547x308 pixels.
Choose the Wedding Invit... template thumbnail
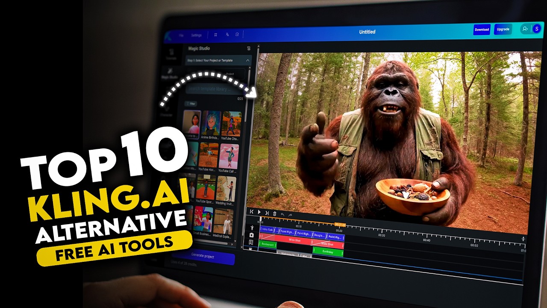(x=226, y=188)
